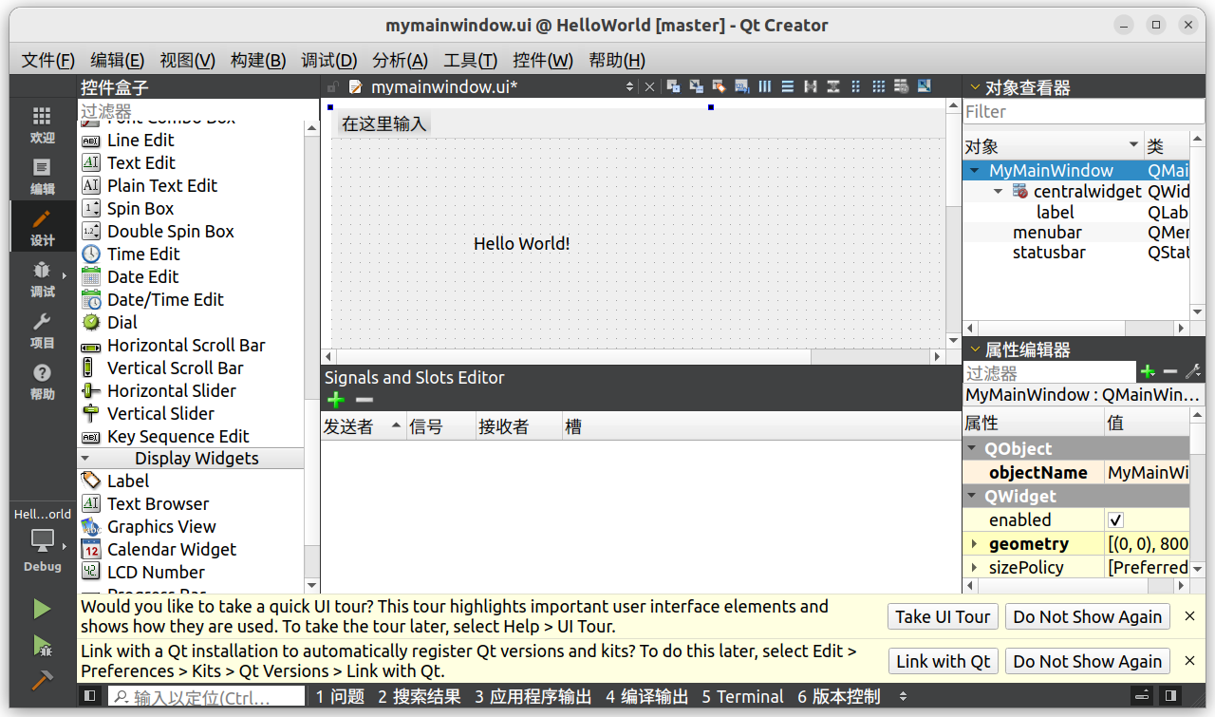1215x717 pixels.
Task: Toggle the enabled property checkbox
Action: pyautogui.click(x=1116, y=519)
